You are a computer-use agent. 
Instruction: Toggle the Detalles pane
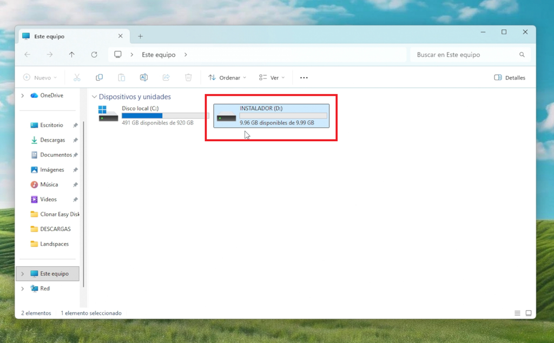[x=510, y=77]
